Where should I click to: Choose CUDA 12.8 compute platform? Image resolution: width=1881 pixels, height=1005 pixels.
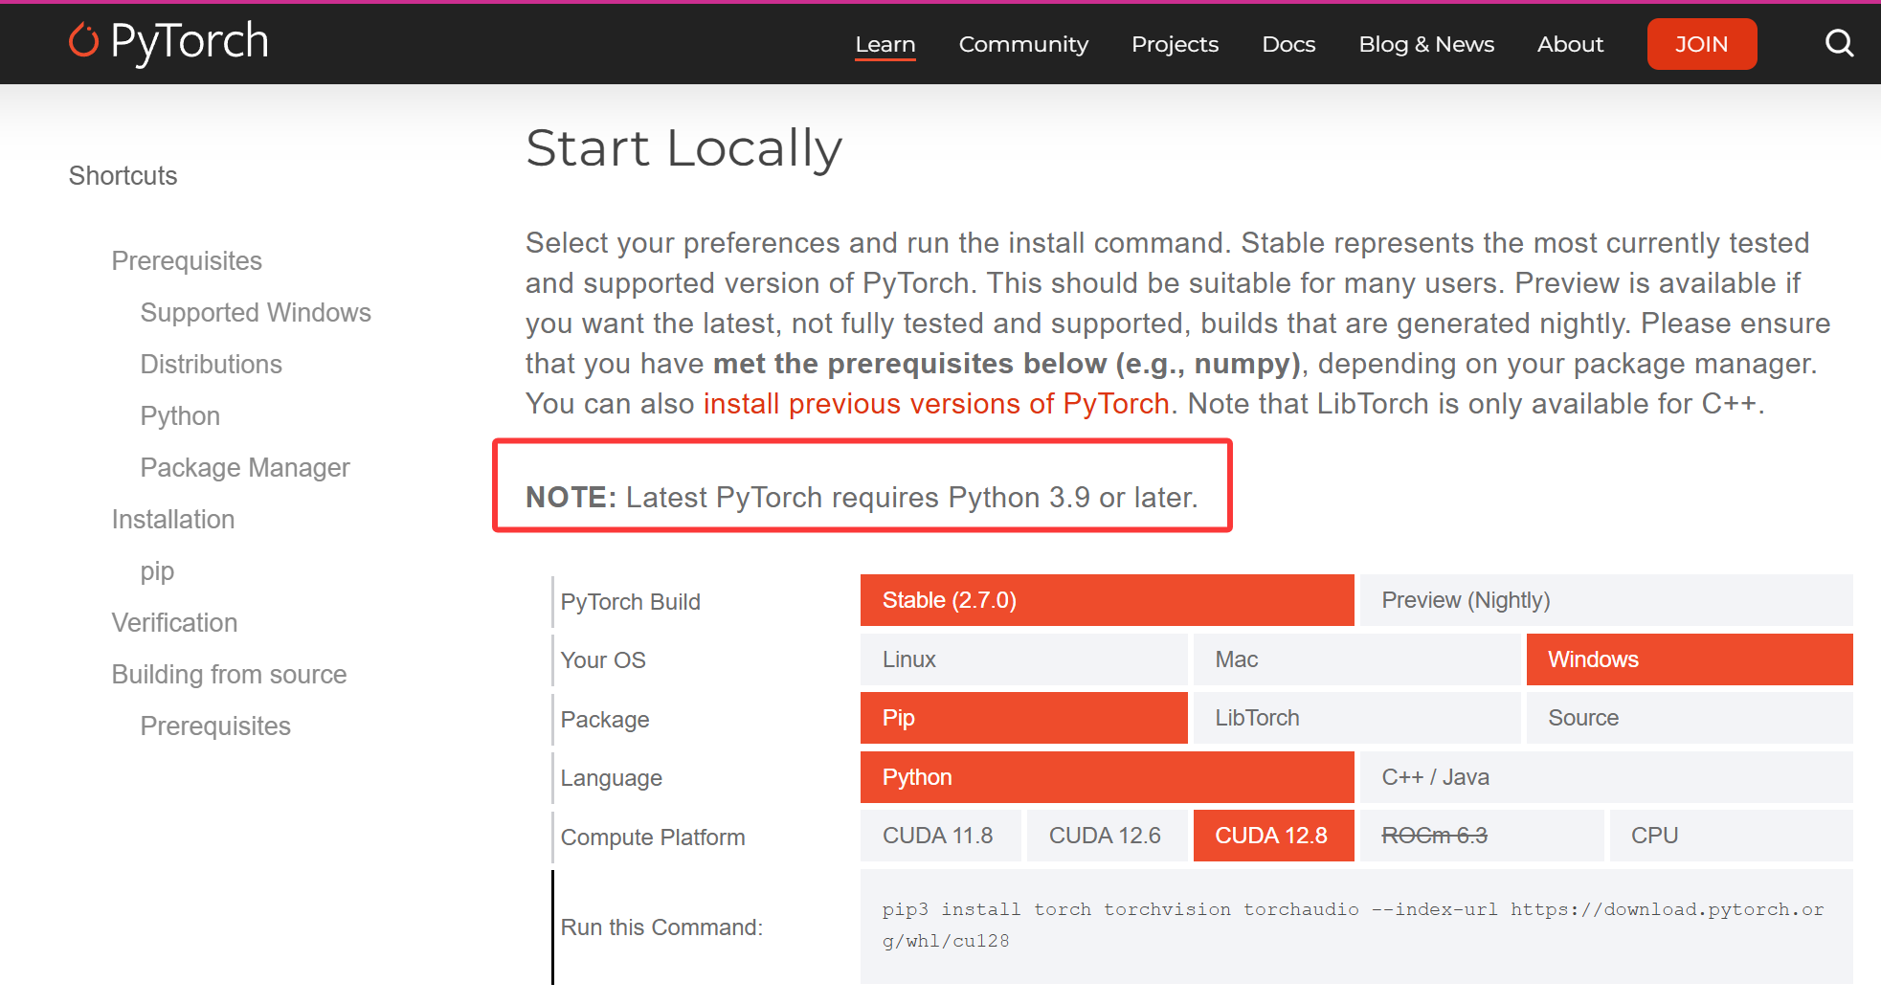(1273, 836)
